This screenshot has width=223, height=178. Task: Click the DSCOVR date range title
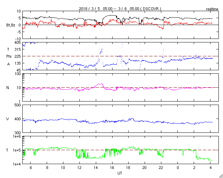pos(120,9)
